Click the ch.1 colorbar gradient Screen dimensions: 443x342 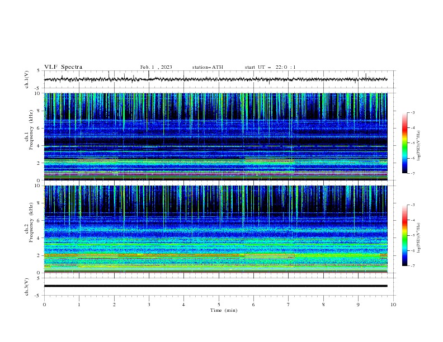(x=404, y=143)
